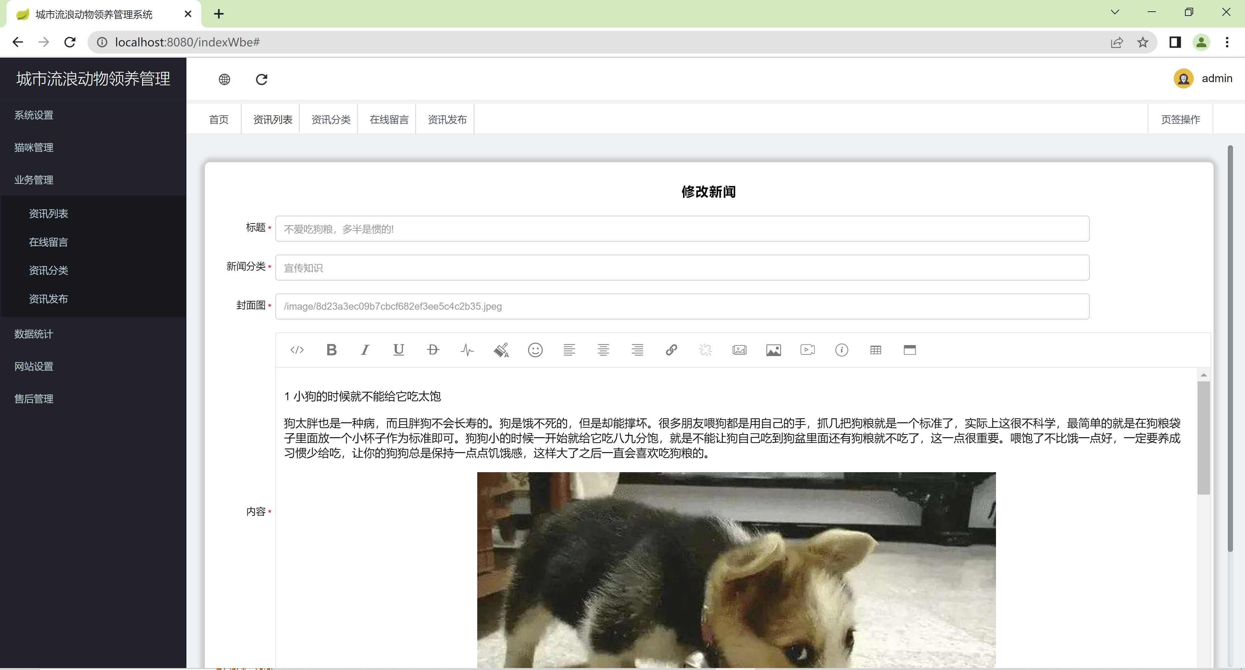Open browser side panel icon
This screenshot has height=670, width=1245.
(x=1175, y=42)
